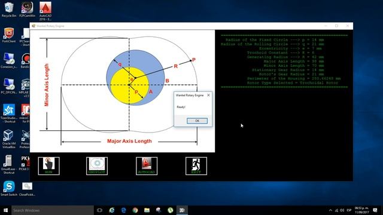
Task: Open the AutoCAD 2016 desktop shortcut
Action: click(45, 11)
